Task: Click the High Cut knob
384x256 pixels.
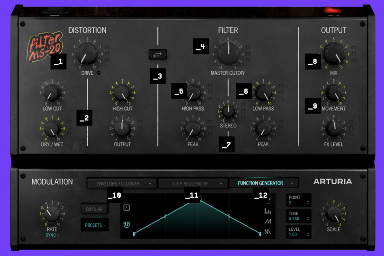Action: pyautogui.click(x=122, y=93)
